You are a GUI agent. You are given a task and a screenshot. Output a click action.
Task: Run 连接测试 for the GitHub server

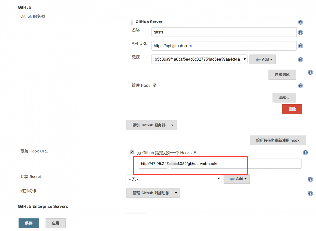coord(282,74)
